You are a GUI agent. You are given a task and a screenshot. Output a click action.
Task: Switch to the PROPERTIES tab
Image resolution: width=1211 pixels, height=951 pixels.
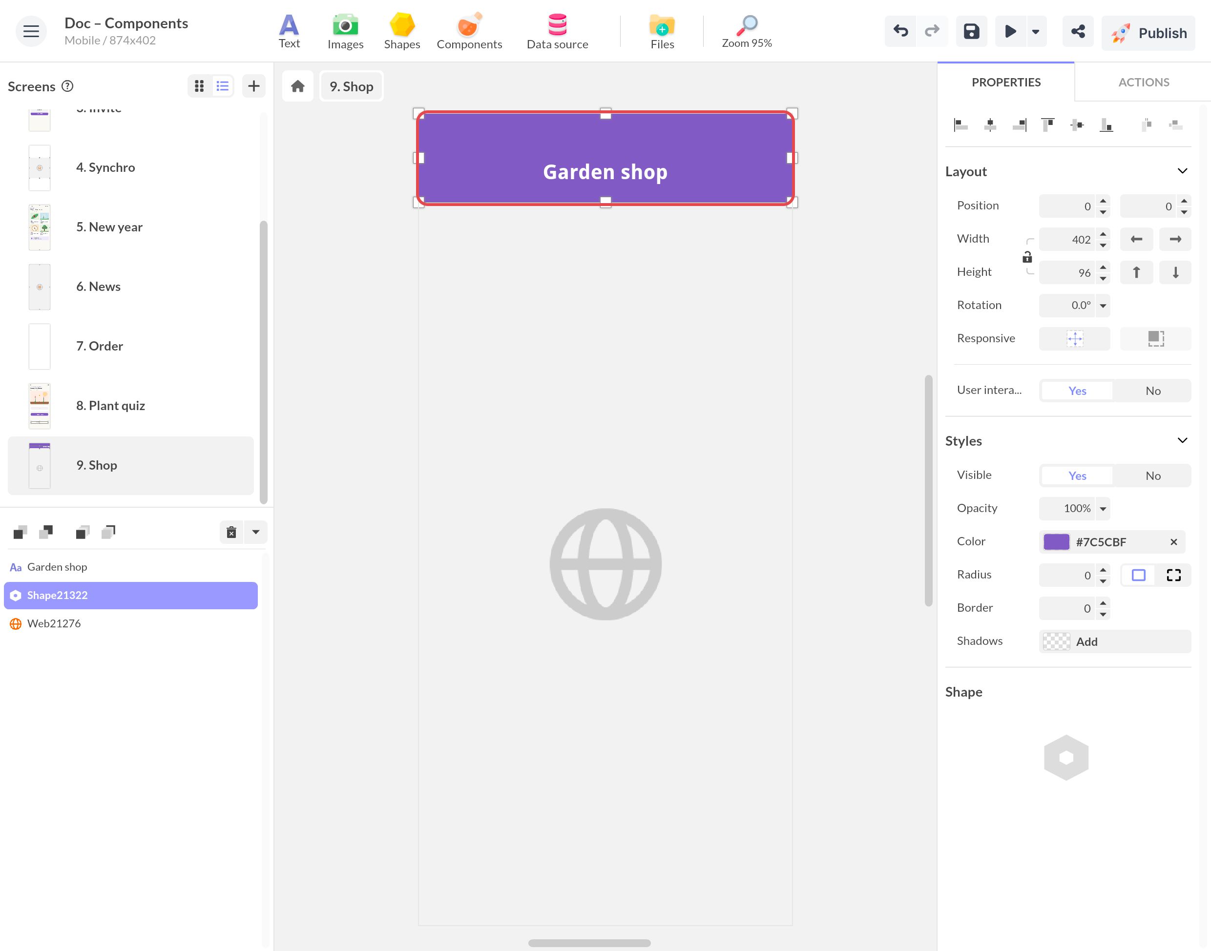(1006, 83)
